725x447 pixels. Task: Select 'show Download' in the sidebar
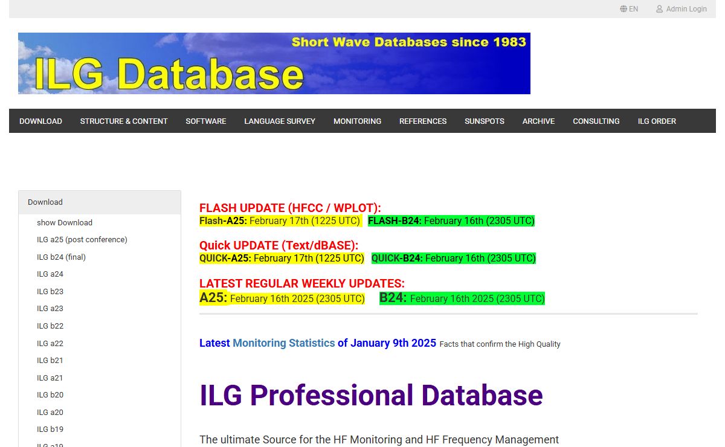point(65,223)
